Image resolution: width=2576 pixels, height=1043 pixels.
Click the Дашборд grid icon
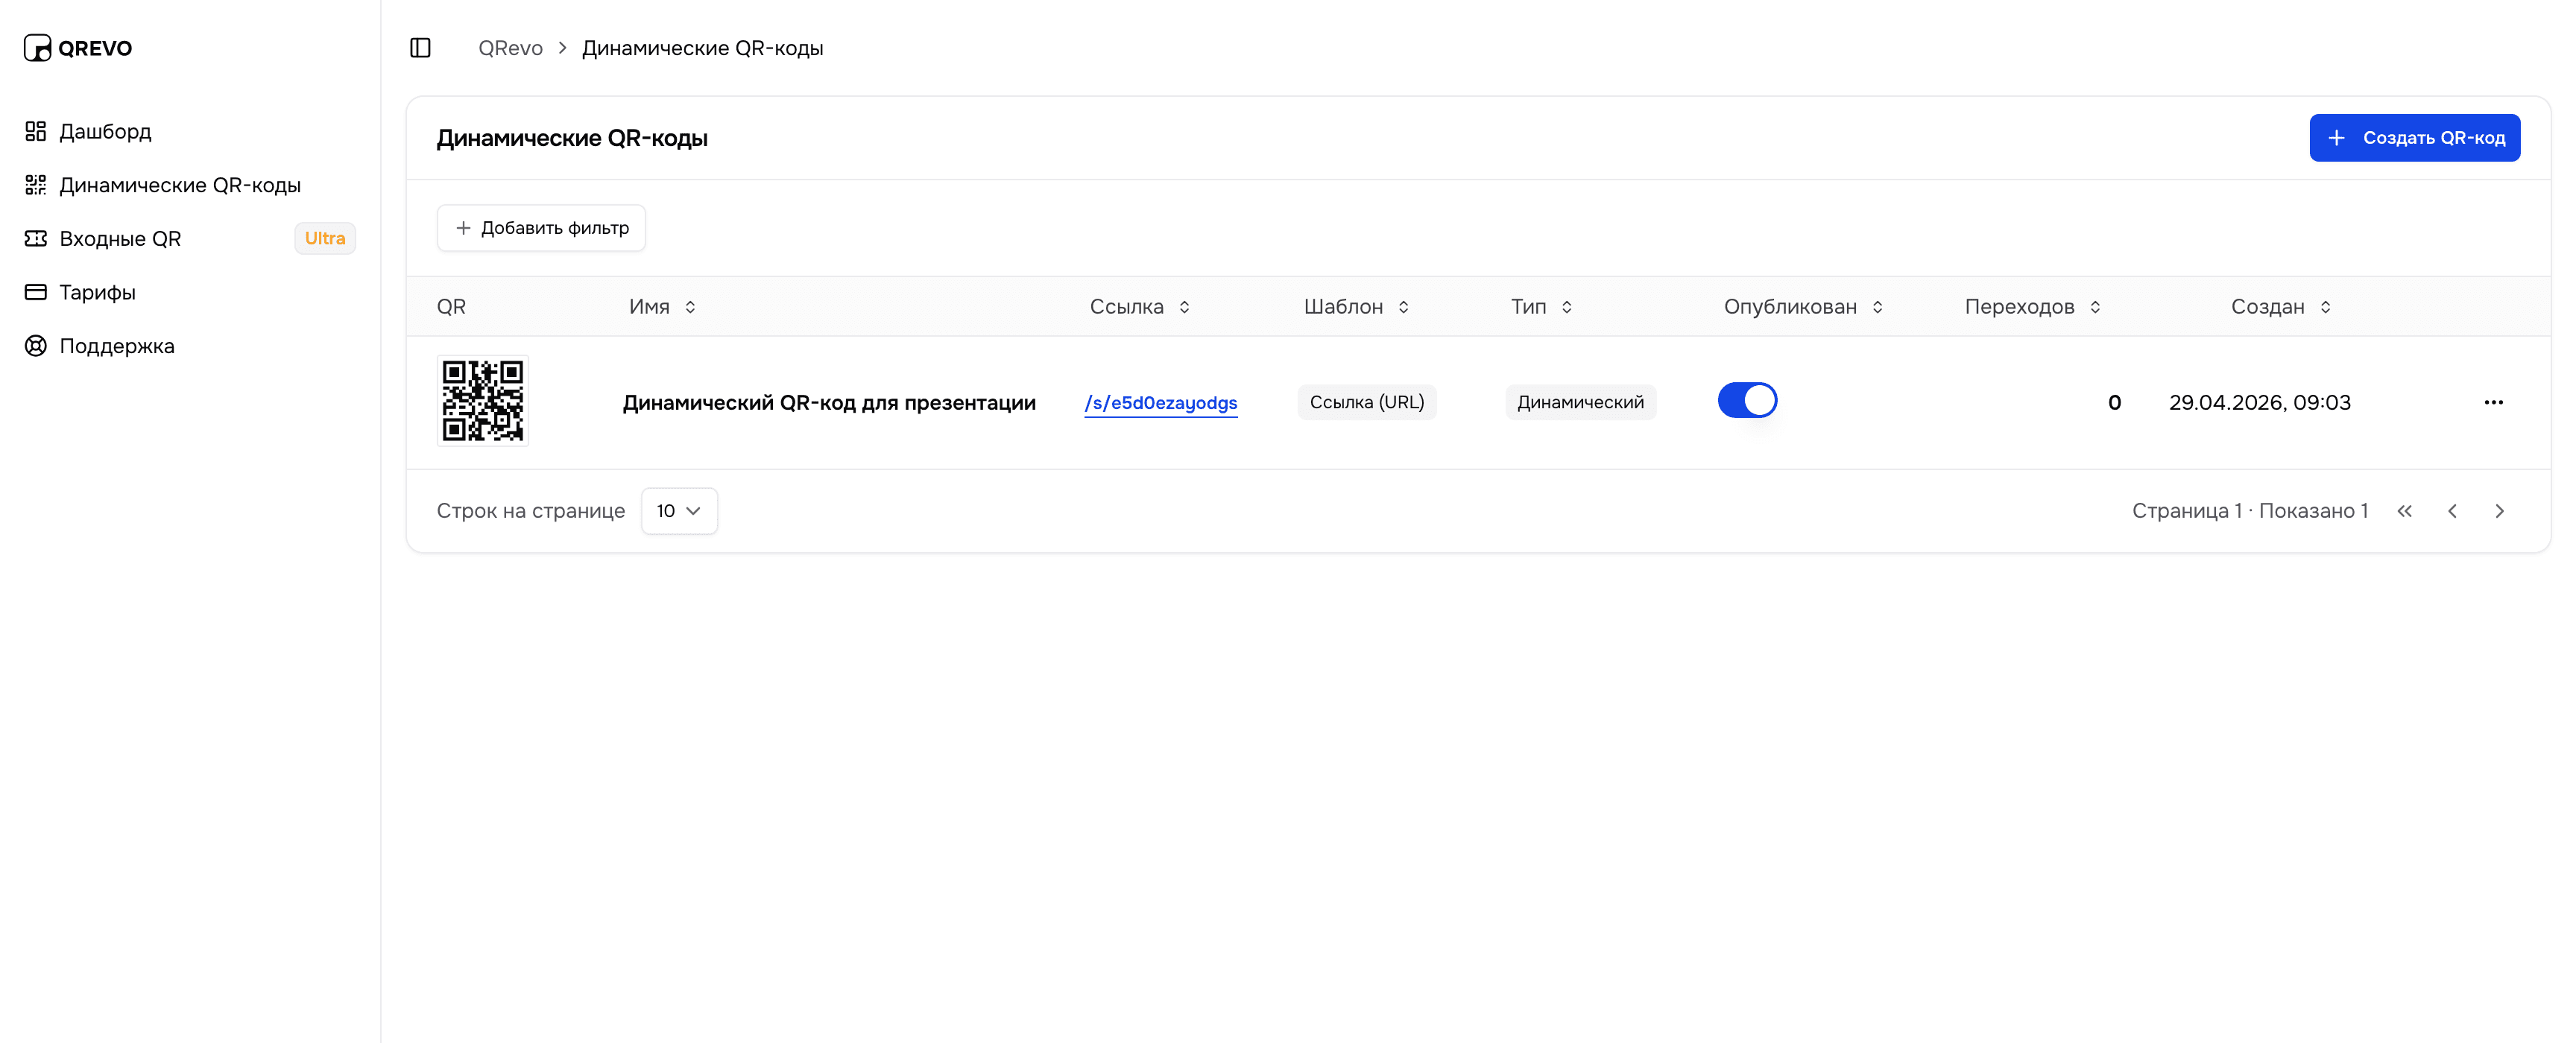point(36,131)
